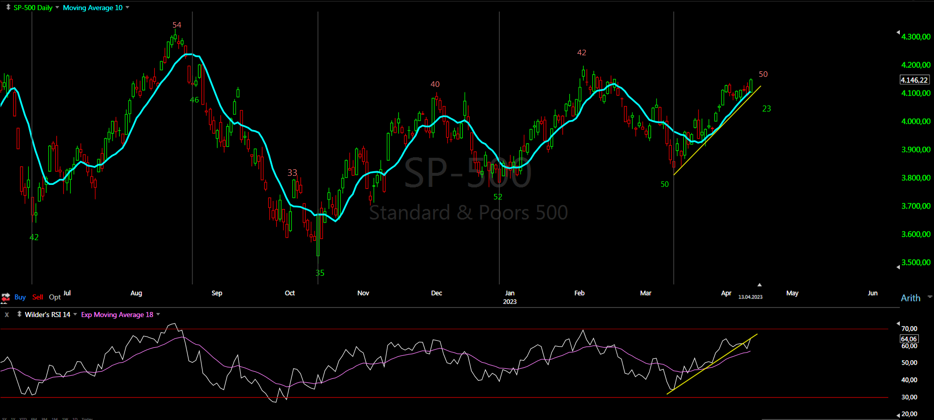
Task: Click the green 23 label near April
Action: [x=767, y=109]
